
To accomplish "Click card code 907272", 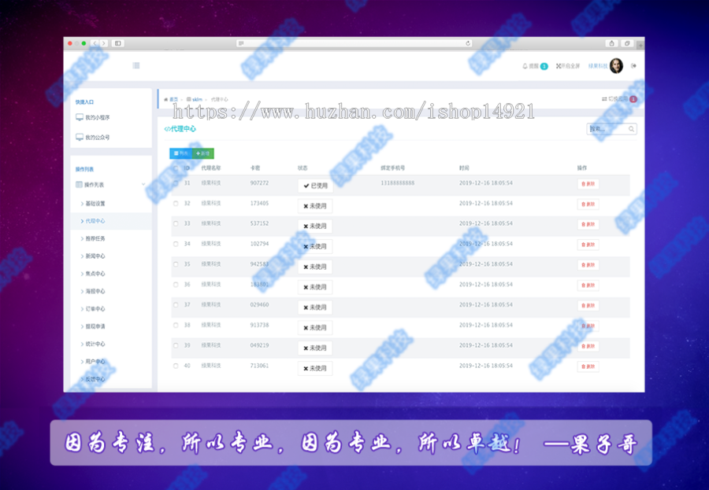I will (259, 183).
